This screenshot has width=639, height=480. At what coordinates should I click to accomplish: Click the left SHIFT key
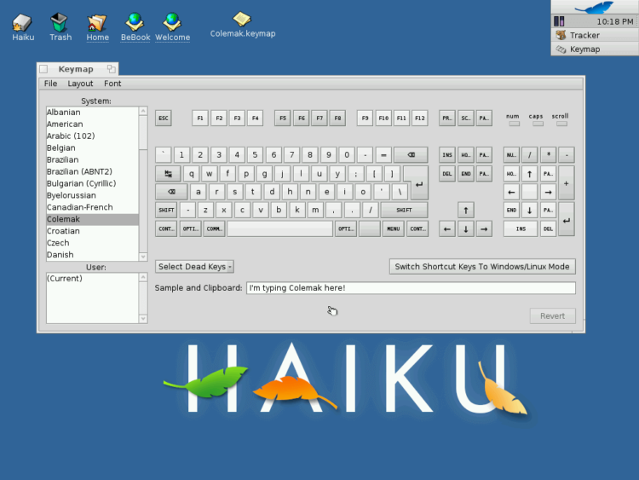tap(166, 211)
